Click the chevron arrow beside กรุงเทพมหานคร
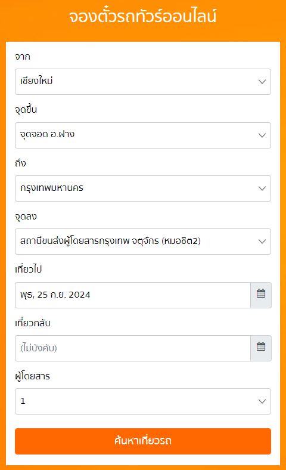286x470 pixels. pyautogui.click(x=262, y=188)
